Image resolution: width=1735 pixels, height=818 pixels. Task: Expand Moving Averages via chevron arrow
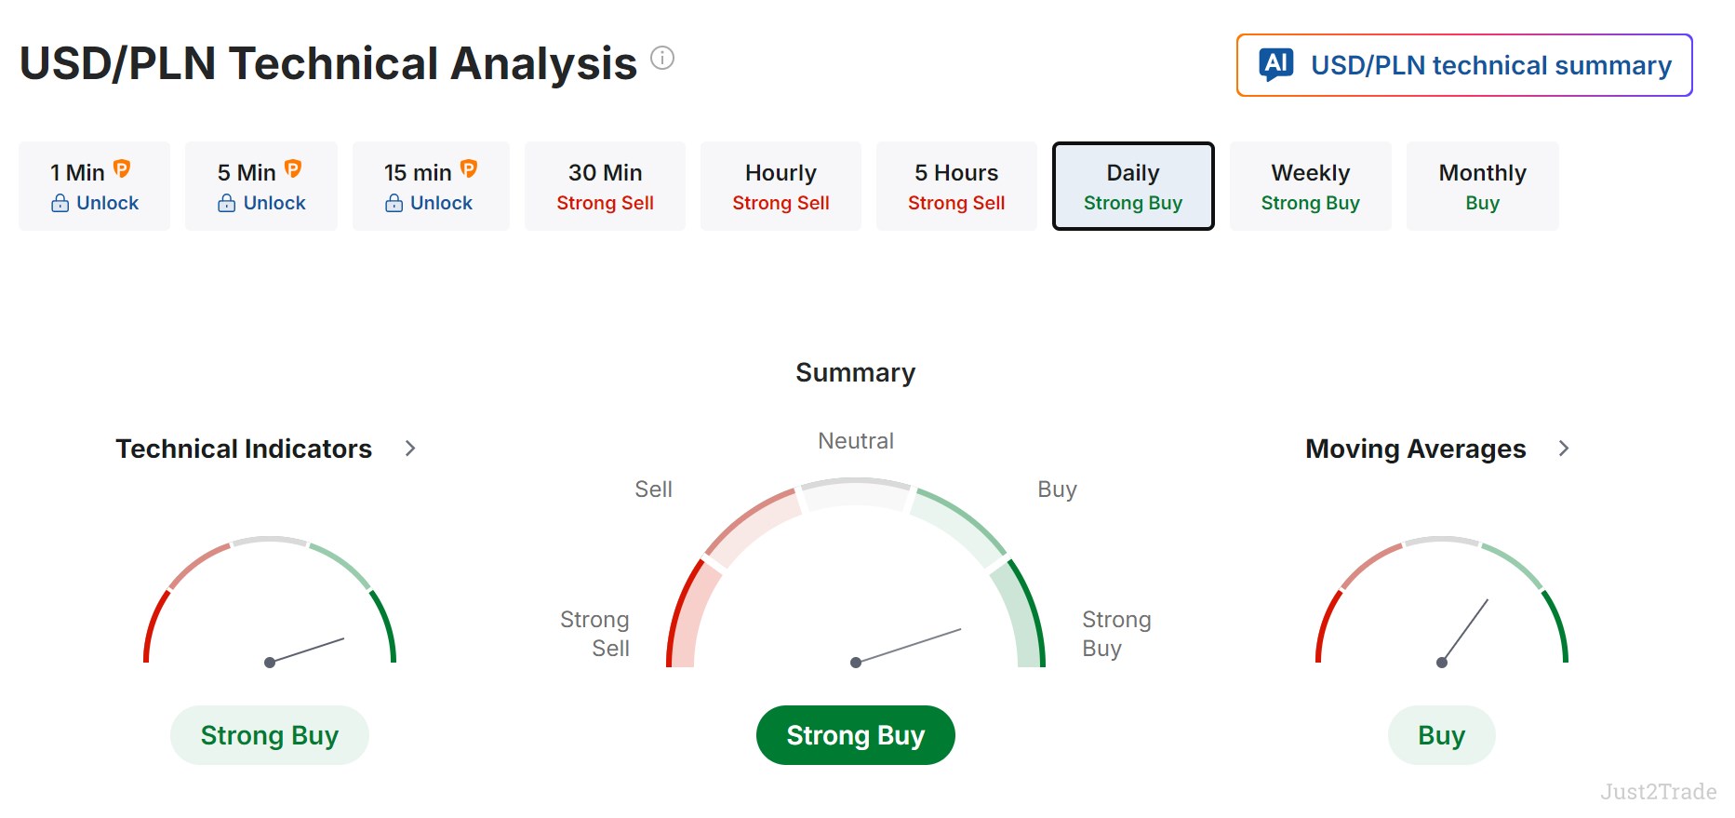pos(1564,449)
